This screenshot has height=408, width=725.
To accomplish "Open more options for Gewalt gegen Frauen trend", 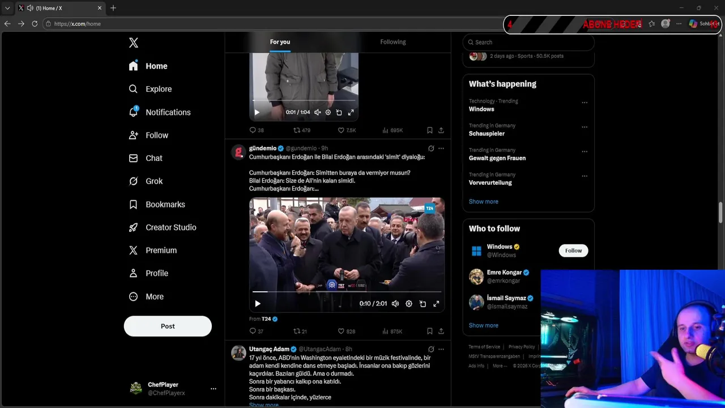I will (585, 151).
